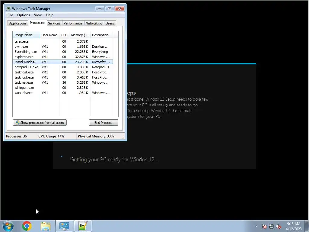Show hidden tray icons arrow

(256, 226)
